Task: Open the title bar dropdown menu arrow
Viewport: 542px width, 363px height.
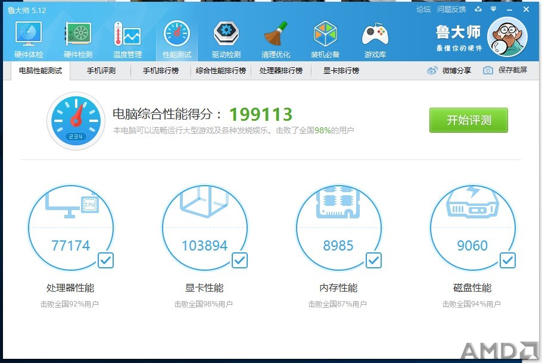Action: point(494,10)
